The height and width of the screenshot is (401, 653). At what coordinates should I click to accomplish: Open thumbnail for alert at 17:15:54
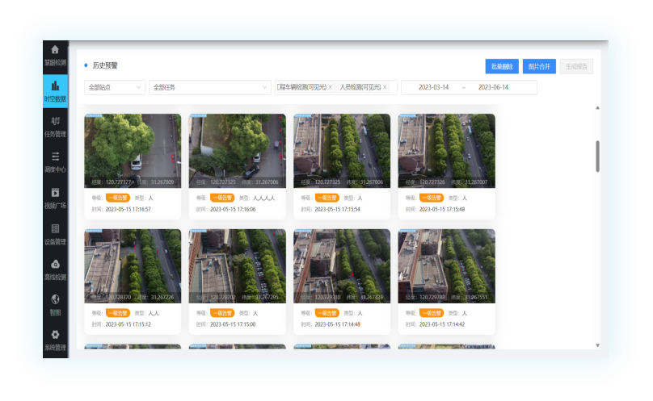pyautogui.click(x=342, y=151)
